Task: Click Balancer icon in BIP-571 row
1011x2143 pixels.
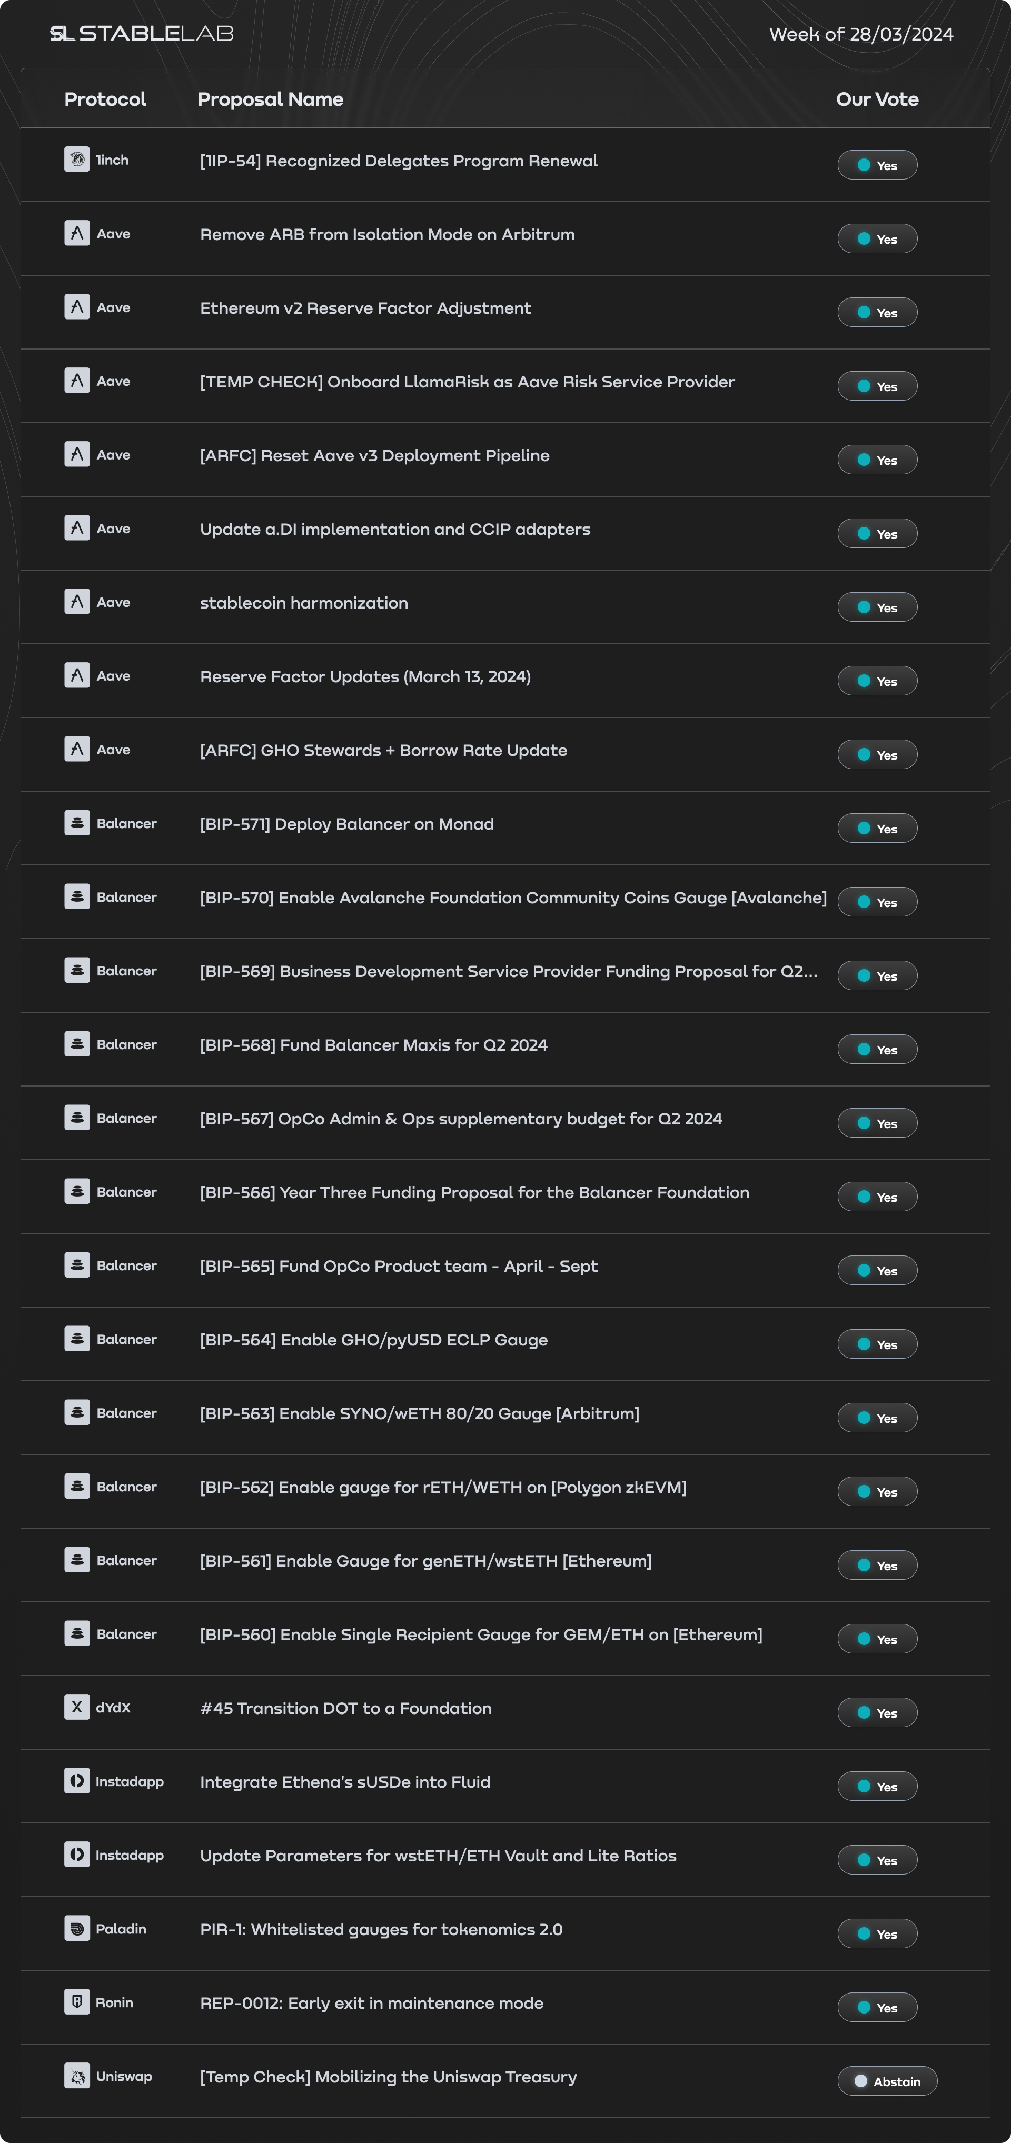Action: [76, 823]
